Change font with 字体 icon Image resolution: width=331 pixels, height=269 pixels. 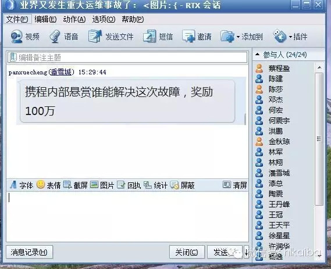coord(13,185)
